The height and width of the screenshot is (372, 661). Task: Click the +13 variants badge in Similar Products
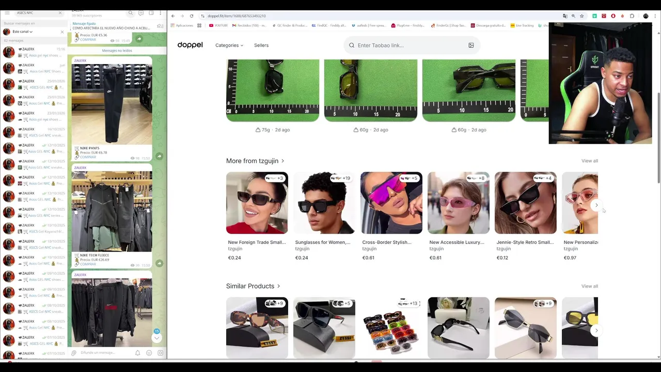click(408, 303)
